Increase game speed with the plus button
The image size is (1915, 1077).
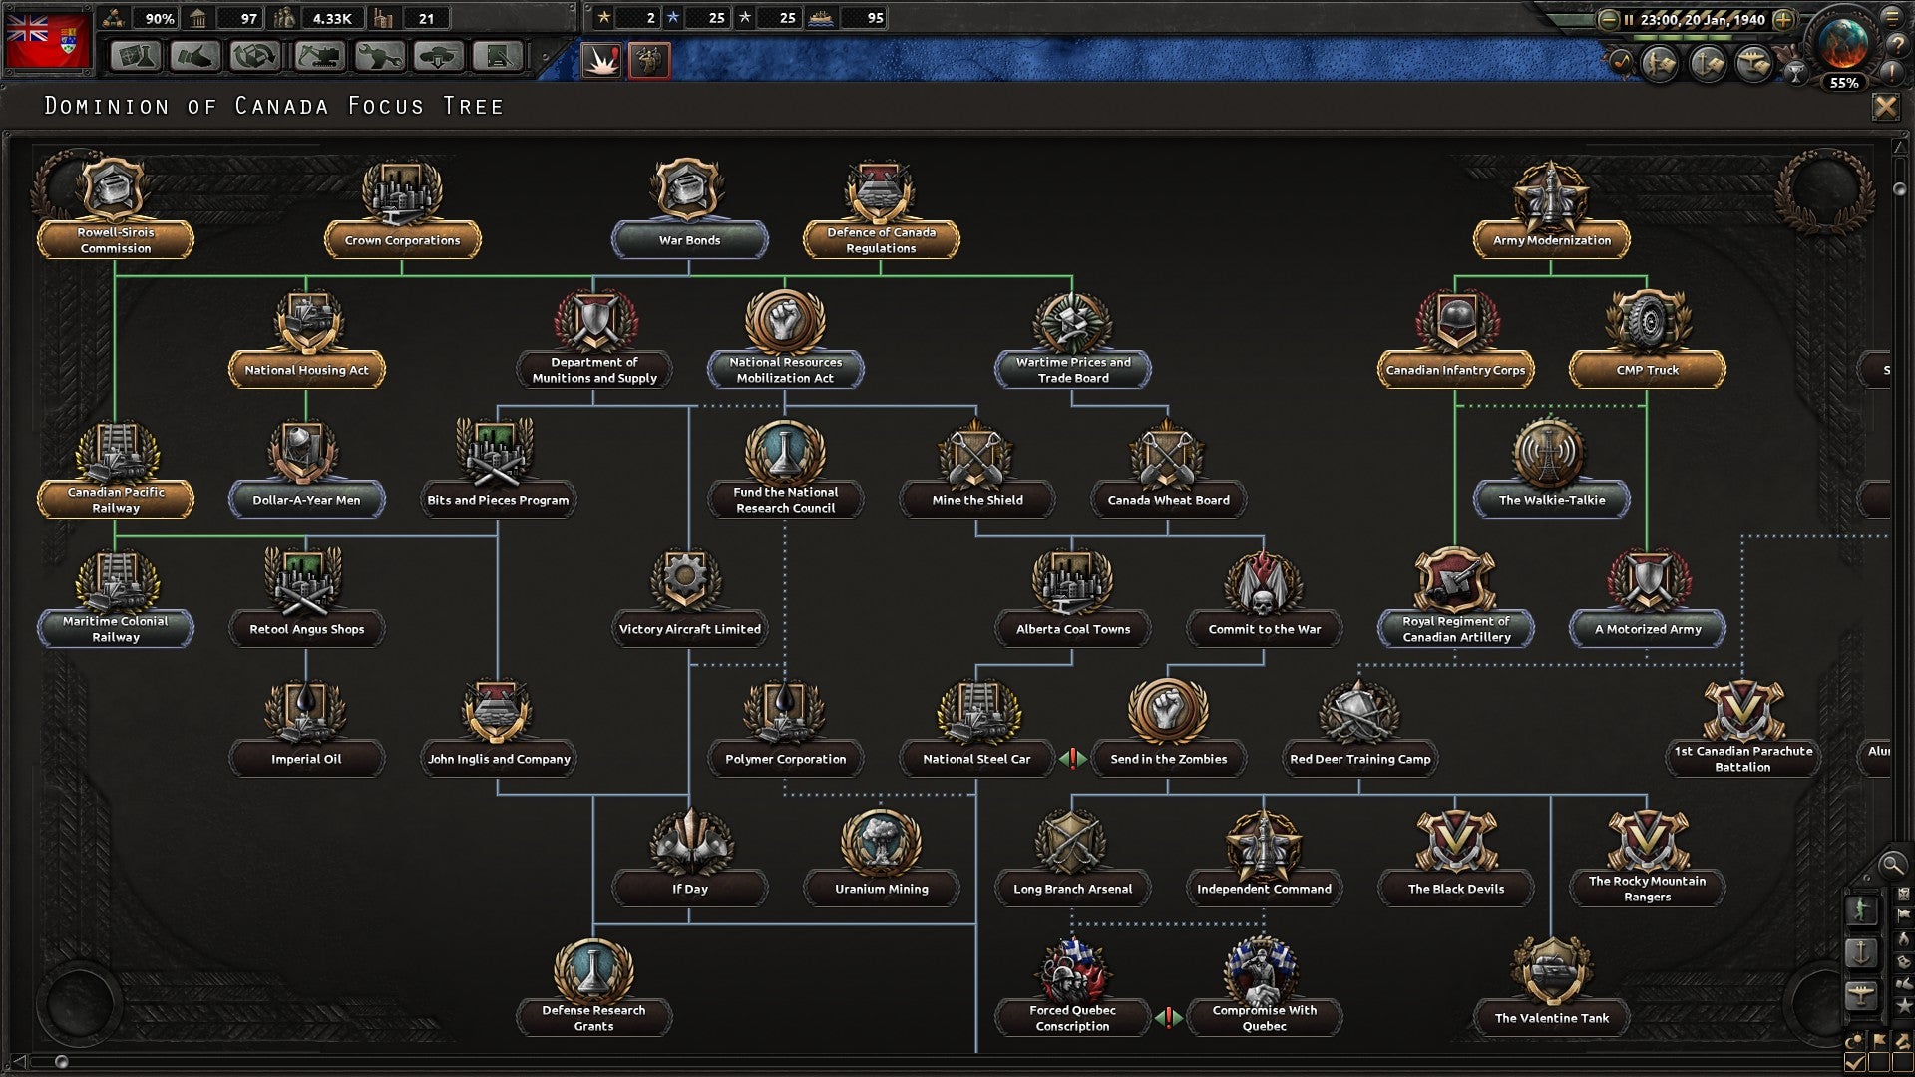1784,20
